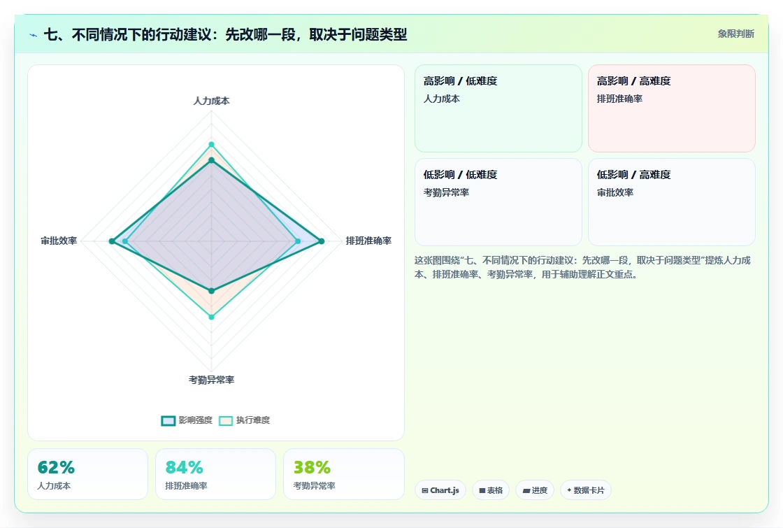783x528 pixels.
Task: Click the 进度 tag chip
Action: [535, 490]
